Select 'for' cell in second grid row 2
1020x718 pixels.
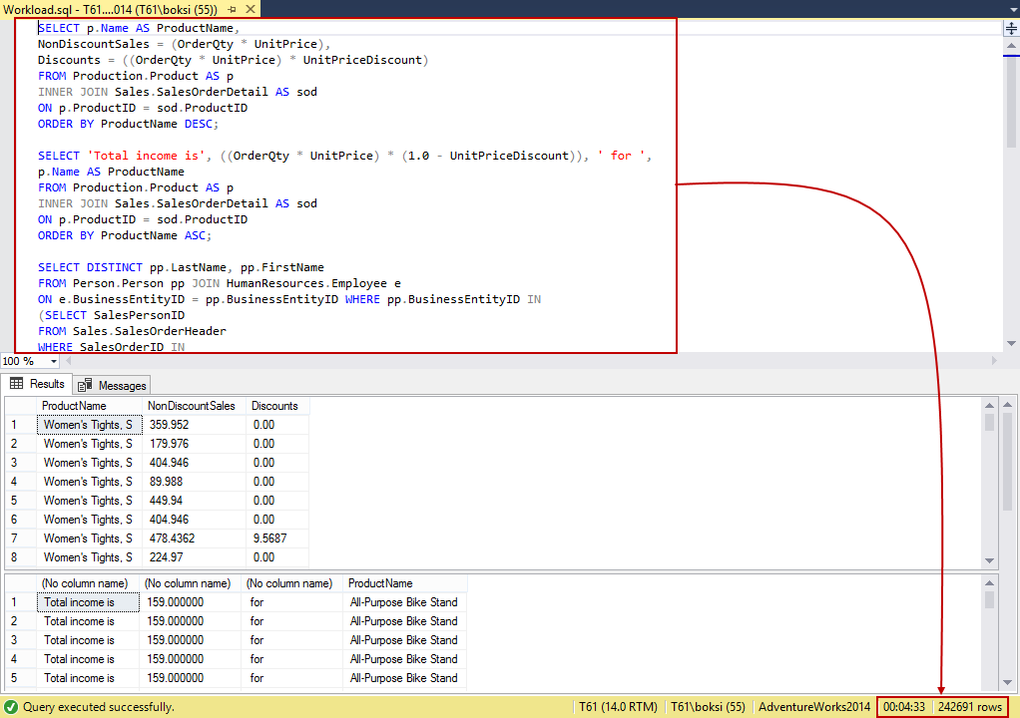[x=292, y=621]
